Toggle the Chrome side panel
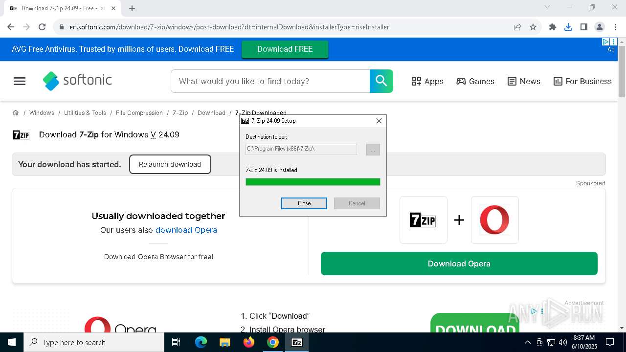The height and width of the screenshot is (352, 626). tap(584, 27)
